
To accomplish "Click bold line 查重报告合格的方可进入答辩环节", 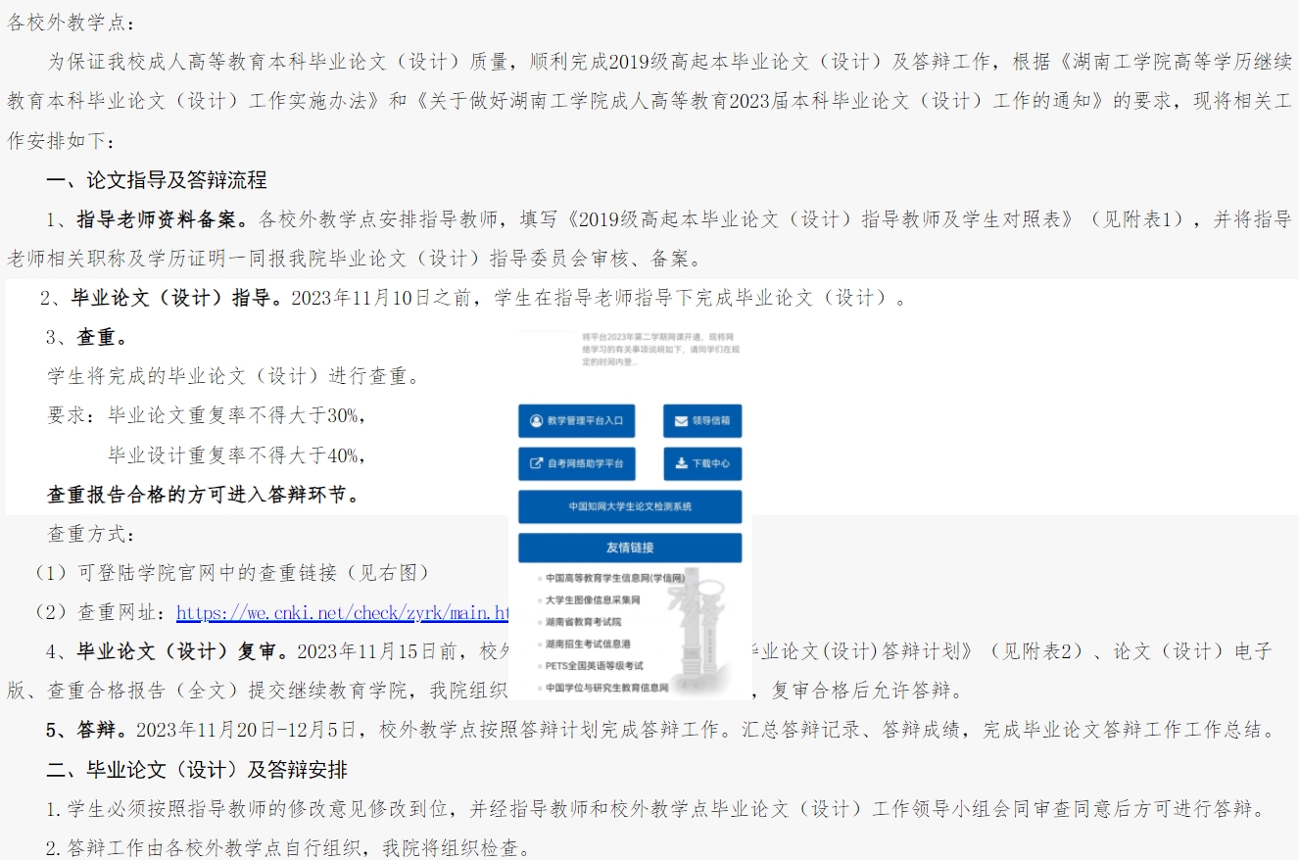I will coord(203,495).
